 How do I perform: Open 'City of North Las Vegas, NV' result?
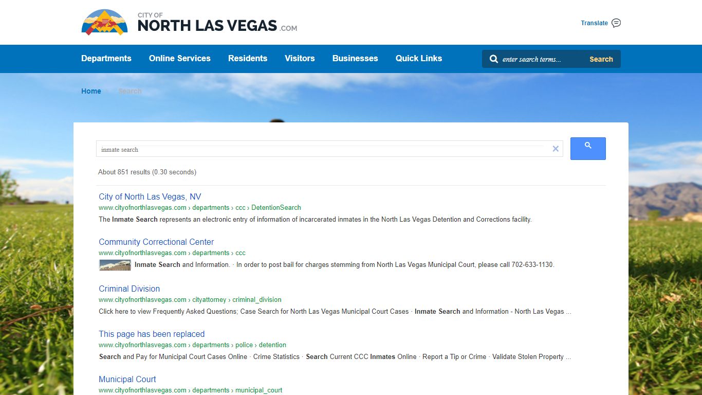(x=150, y=197)
